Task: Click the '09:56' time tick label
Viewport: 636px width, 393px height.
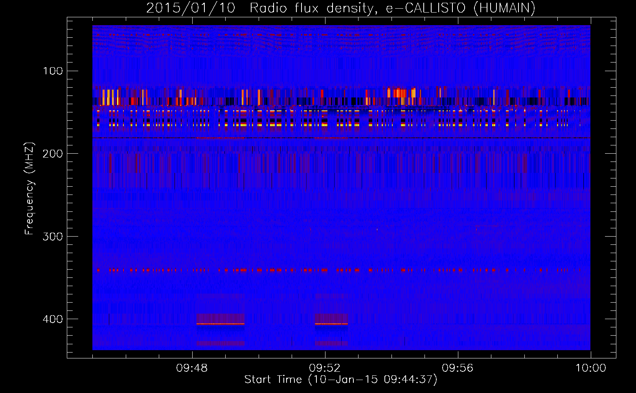Action: point(458,368)
